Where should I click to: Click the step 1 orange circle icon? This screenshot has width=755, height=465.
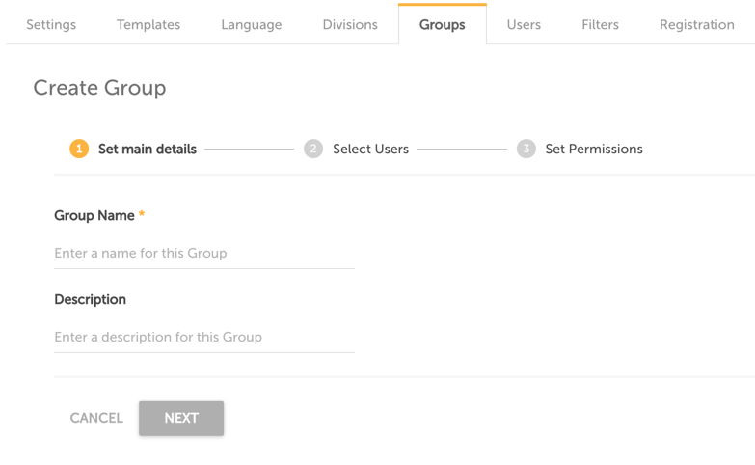coord(79,149)
